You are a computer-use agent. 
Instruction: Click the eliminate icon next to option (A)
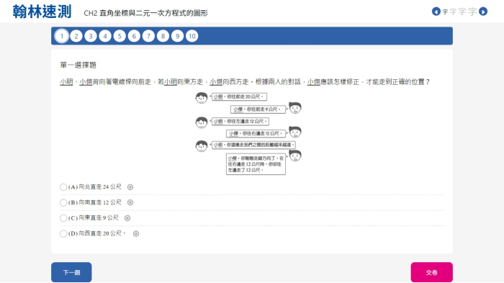130,187
